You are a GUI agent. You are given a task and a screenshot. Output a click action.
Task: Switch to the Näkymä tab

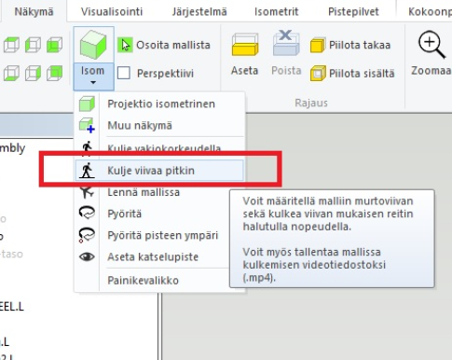click(x=34, y=12)
